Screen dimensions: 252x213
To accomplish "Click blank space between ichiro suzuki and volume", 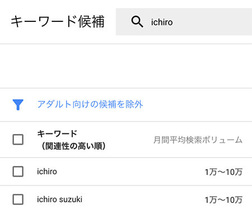I will click(x=144, y=200).
